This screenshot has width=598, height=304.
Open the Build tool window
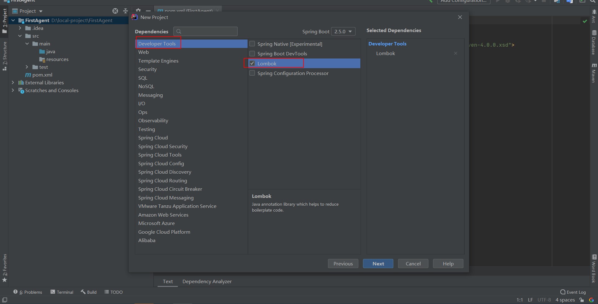[x=89, y=292]
